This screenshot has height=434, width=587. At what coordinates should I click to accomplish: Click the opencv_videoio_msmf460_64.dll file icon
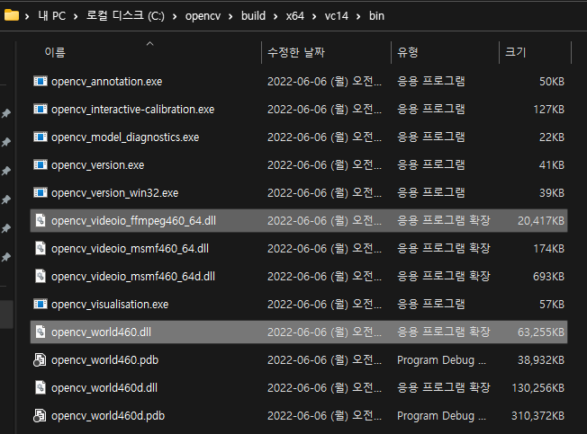41,248
